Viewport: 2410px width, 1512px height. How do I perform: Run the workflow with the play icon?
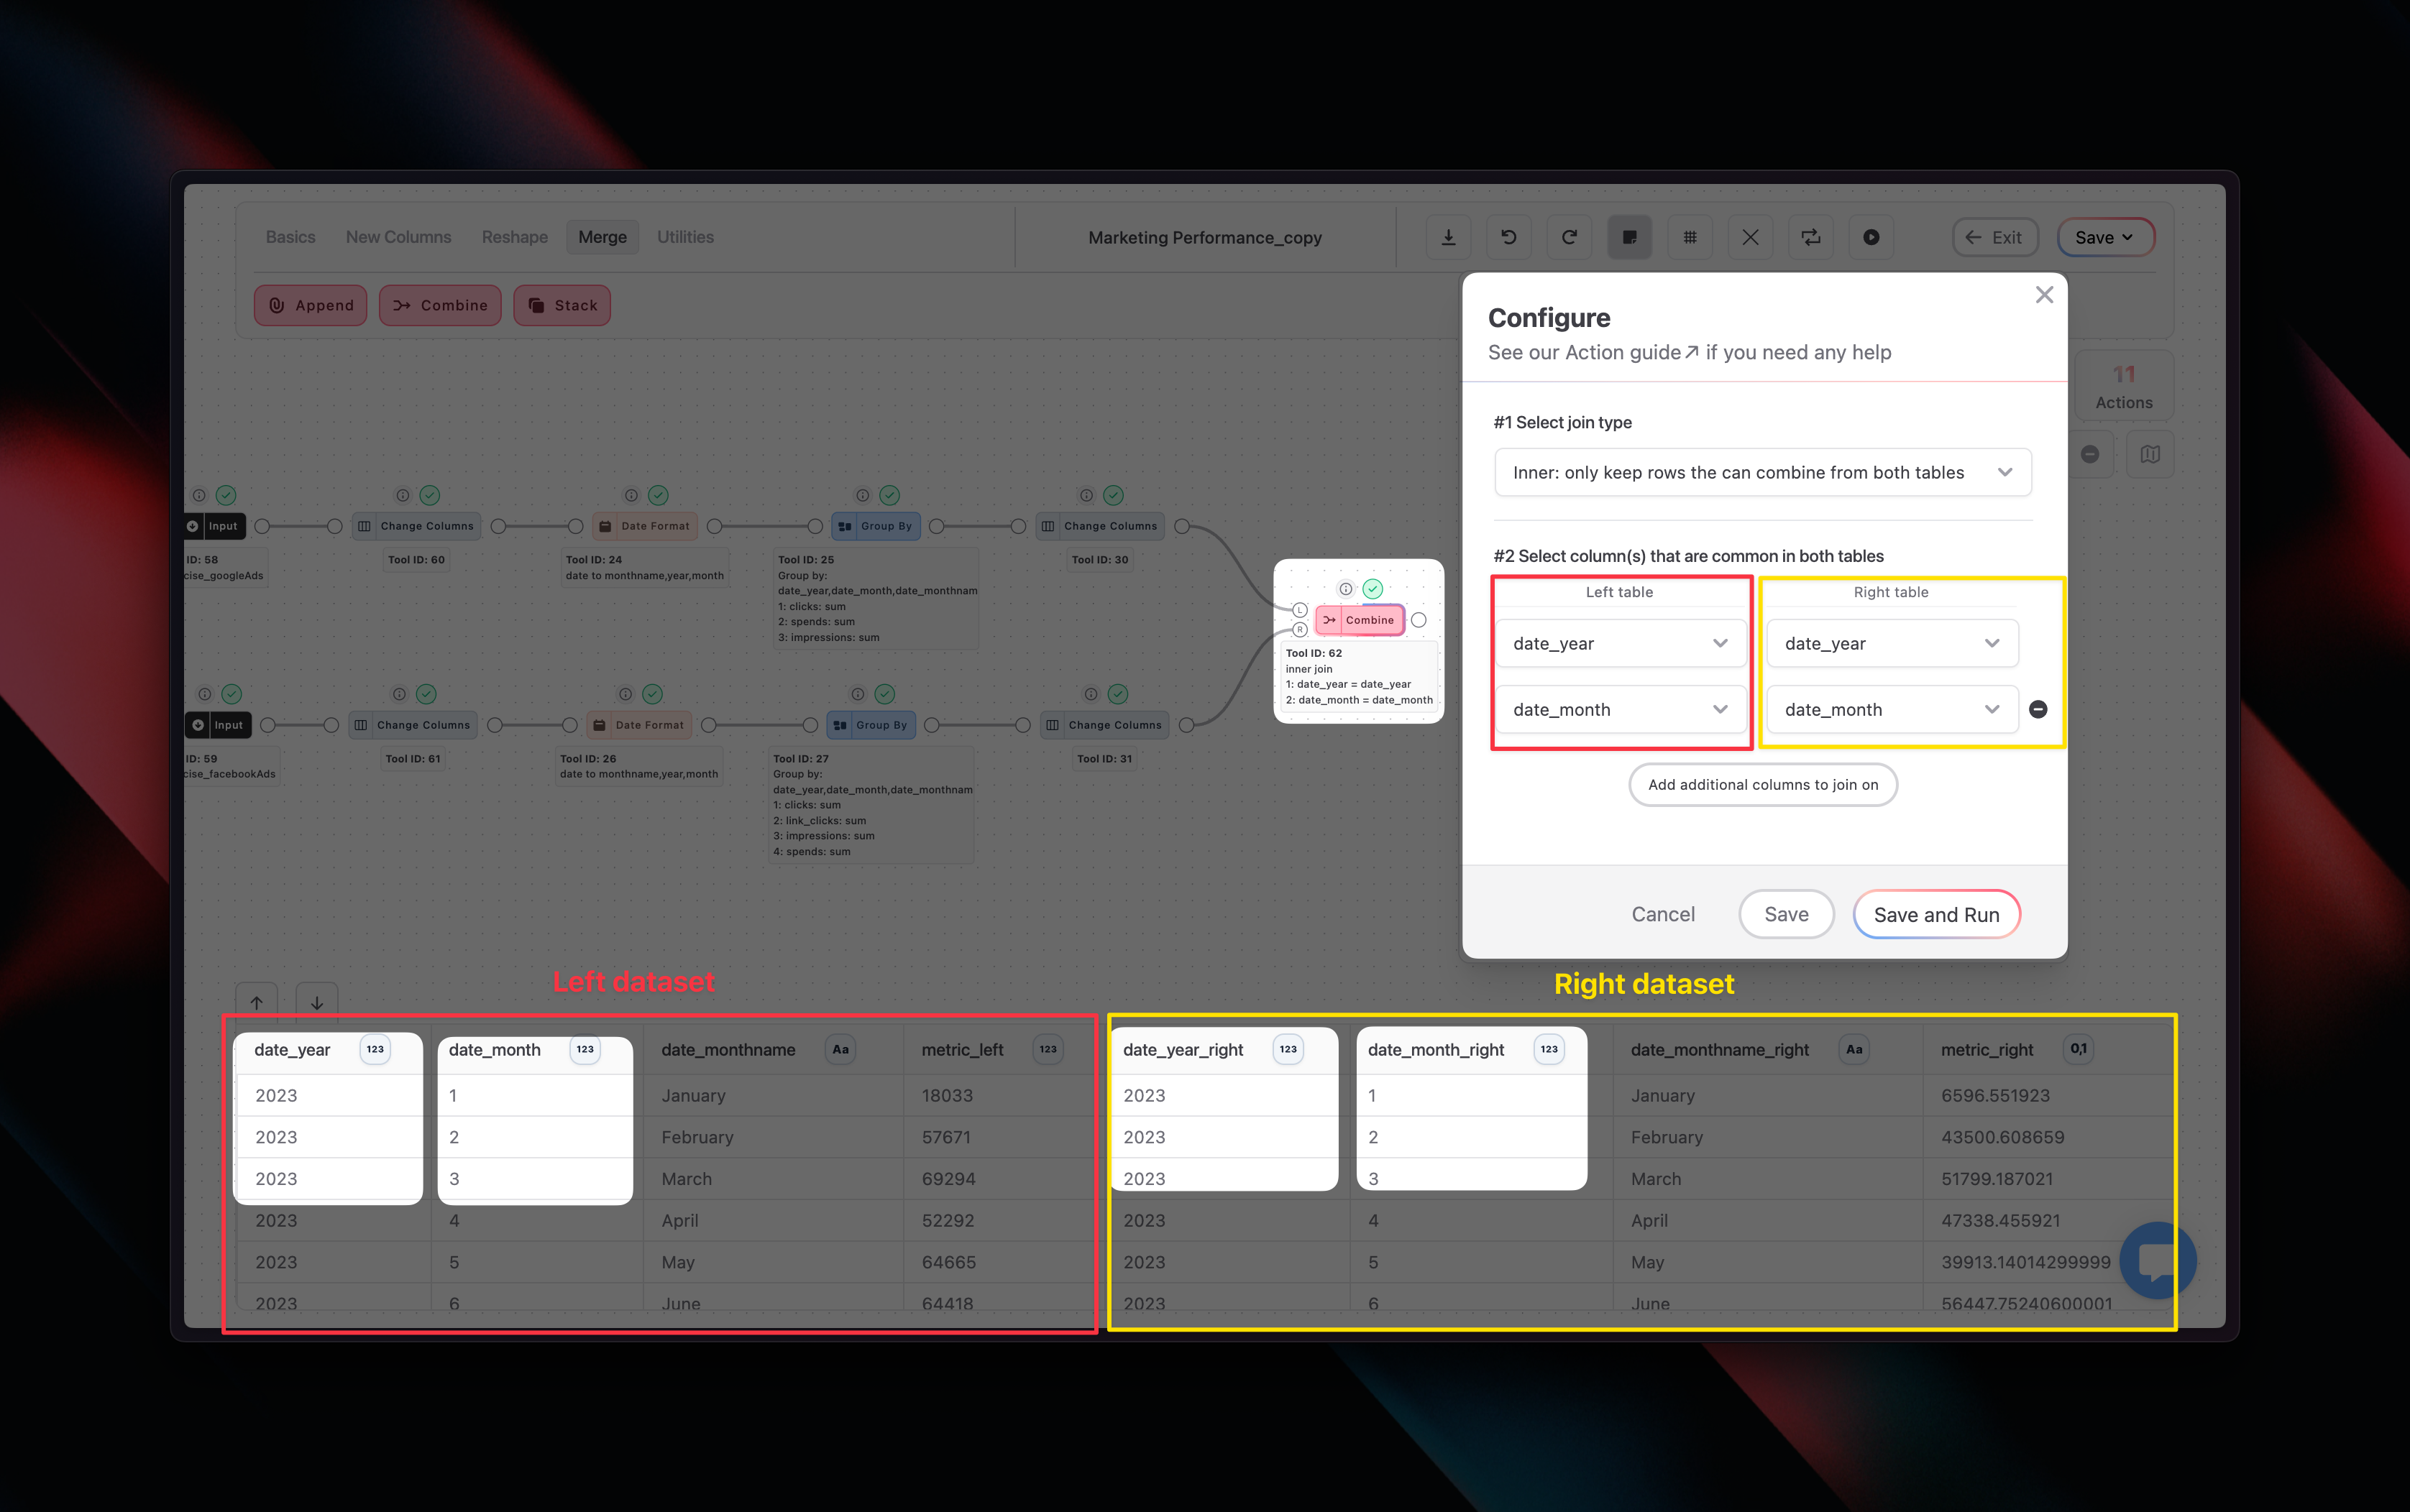[1871, 237]
